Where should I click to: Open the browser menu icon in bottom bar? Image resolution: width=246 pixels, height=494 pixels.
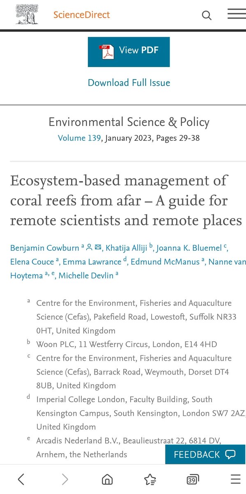(236, 479)
